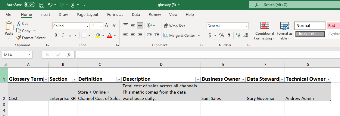Switch to the Insert tab

click(x=45, y=15)
